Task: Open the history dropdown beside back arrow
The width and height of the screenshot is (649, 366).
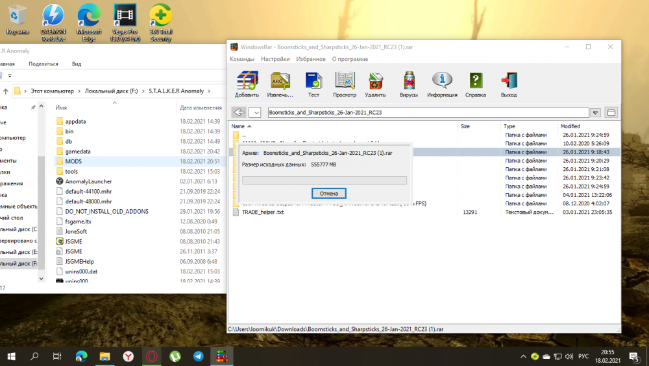Action: [255, 112]
